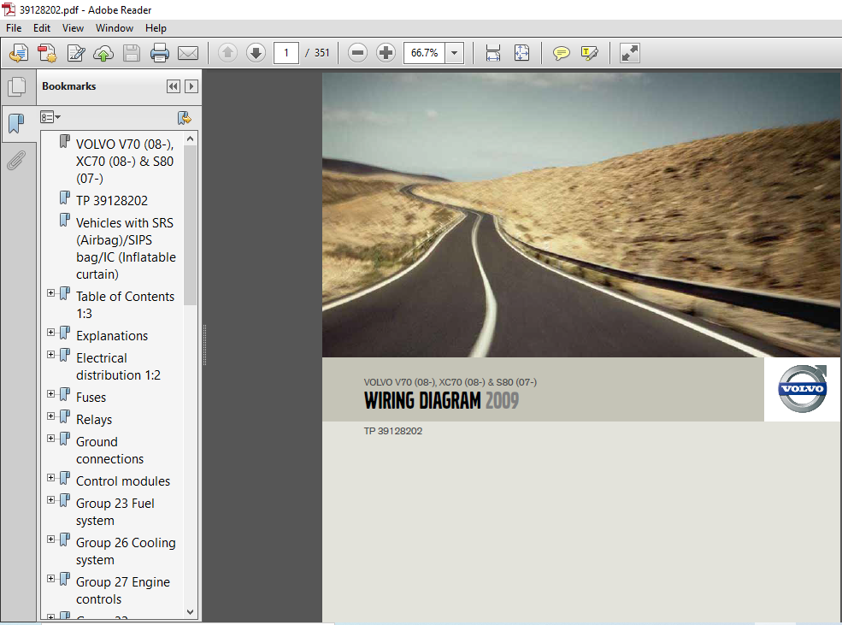842x625 pixels.
Task: Expand the Fuses bookmark
Action: pyautogui.click(x=51, y=394)
